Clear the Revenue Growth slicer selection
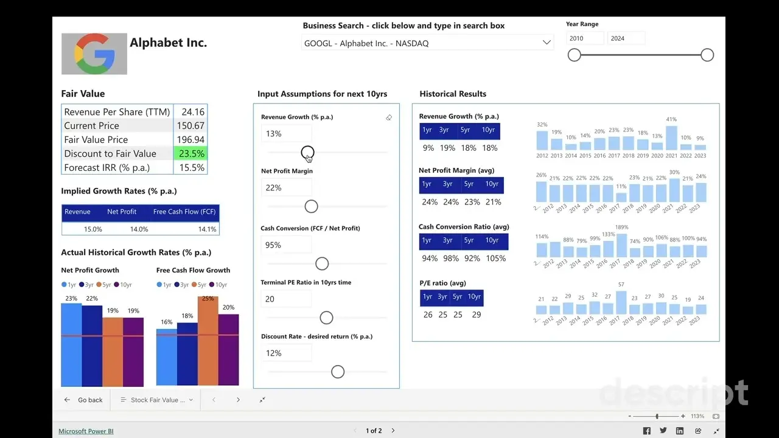This screenshot has width=779, height=438. (389, 117)
